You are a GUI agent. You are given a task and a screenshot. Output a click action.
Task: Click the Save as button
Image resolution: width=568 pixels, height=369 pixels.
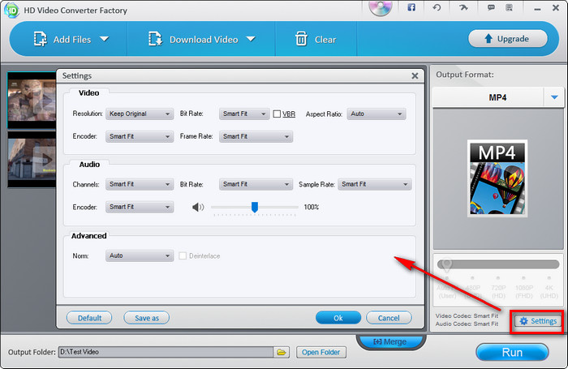coord(146,318)
